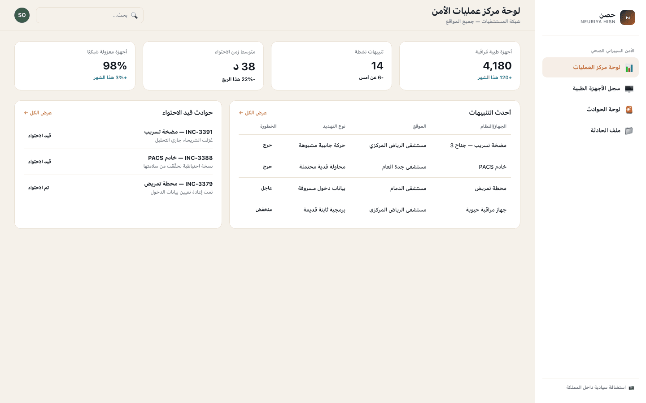This screenshot has width=646, height=403.
Task: Select the محطة تمريض cell in the alerts table
Action: click(490, 189)
